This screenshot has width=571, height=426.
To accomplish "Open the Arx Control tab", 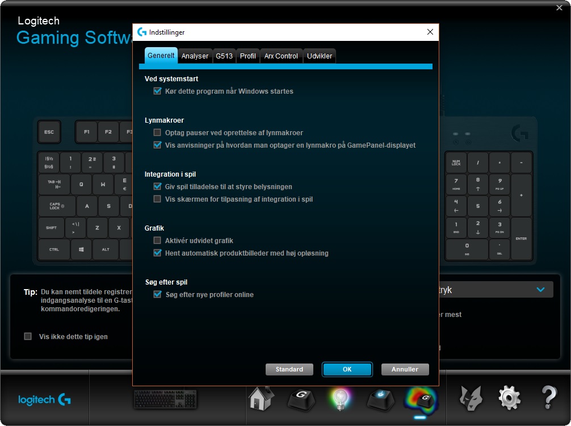I will click(281, 56).
